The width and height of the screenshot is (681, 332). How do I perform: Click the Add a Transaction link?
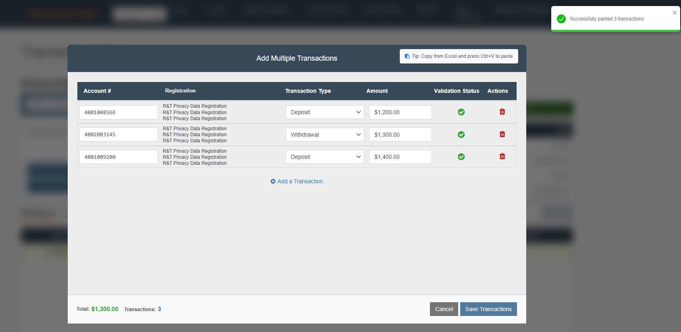(x=297, y=181)
